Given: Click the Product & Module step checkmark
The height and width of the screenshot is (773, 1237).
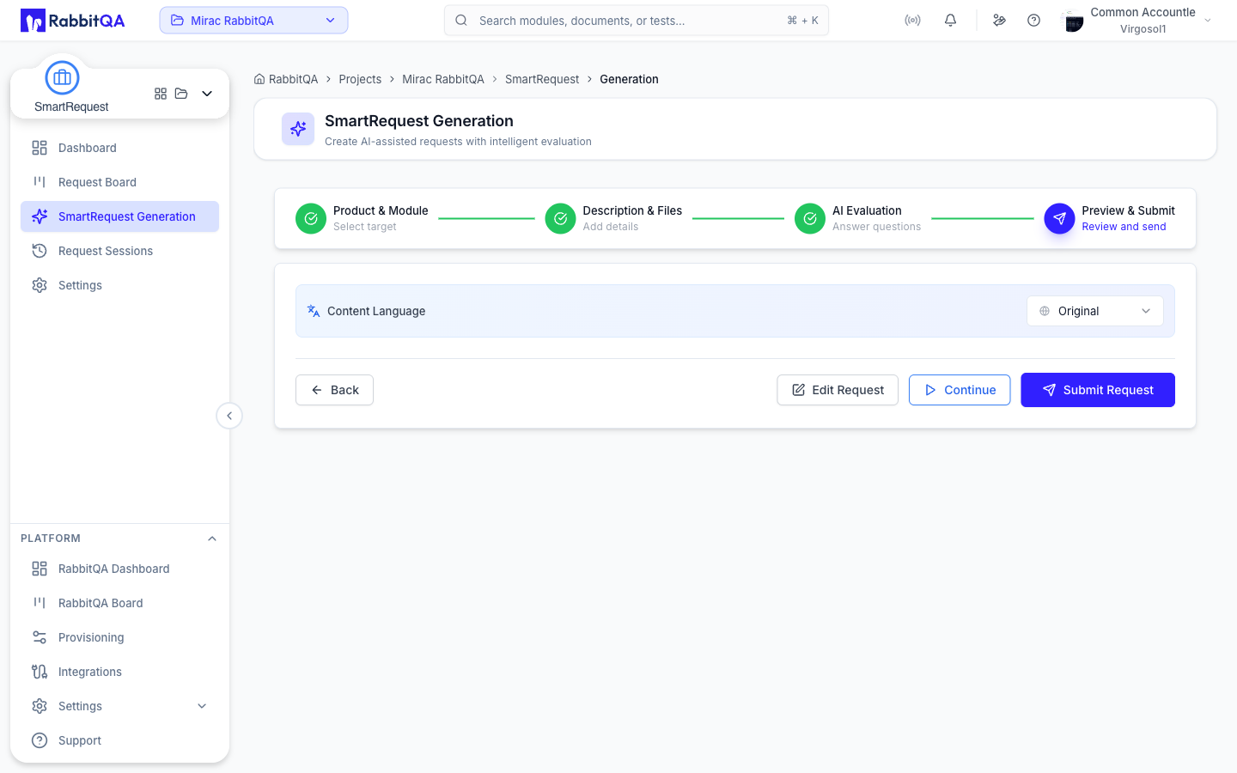Looking at the screenshot, I should point(311,218).
